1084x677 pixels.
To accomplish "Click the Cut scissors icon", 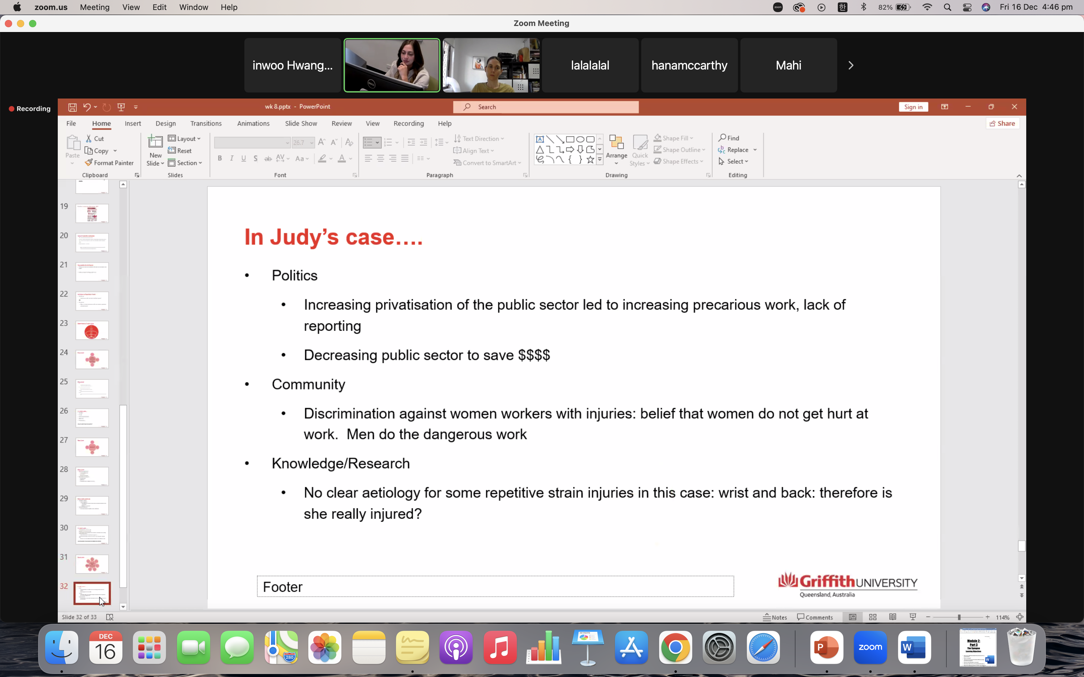I will coord(89,139).
